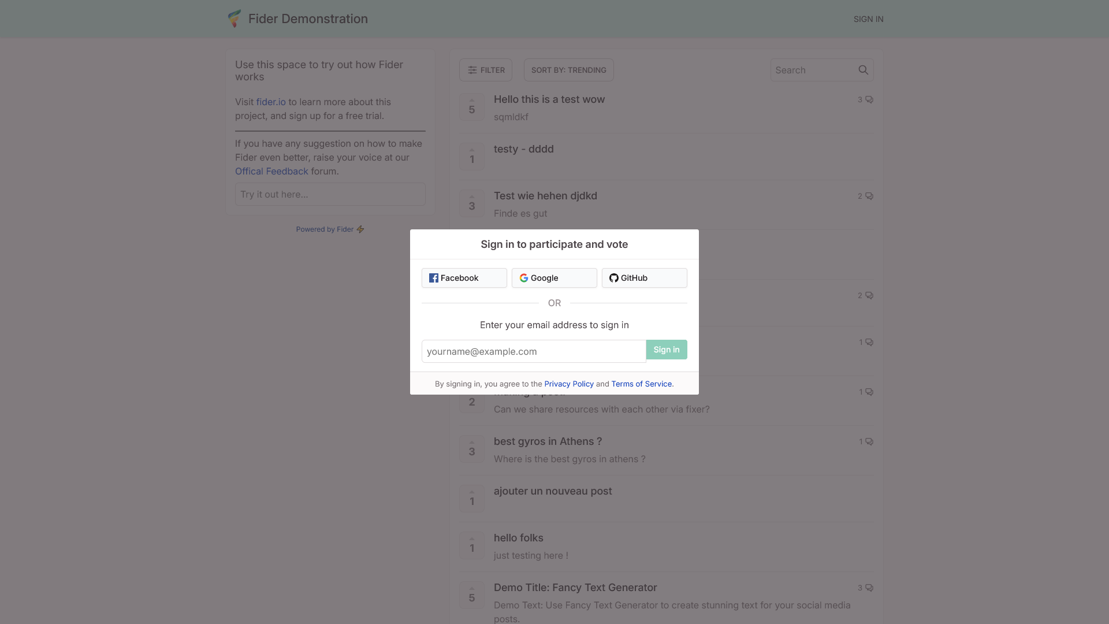
Task: Upvote 'Hello this is a test wow'
Action: click(471, 107)
